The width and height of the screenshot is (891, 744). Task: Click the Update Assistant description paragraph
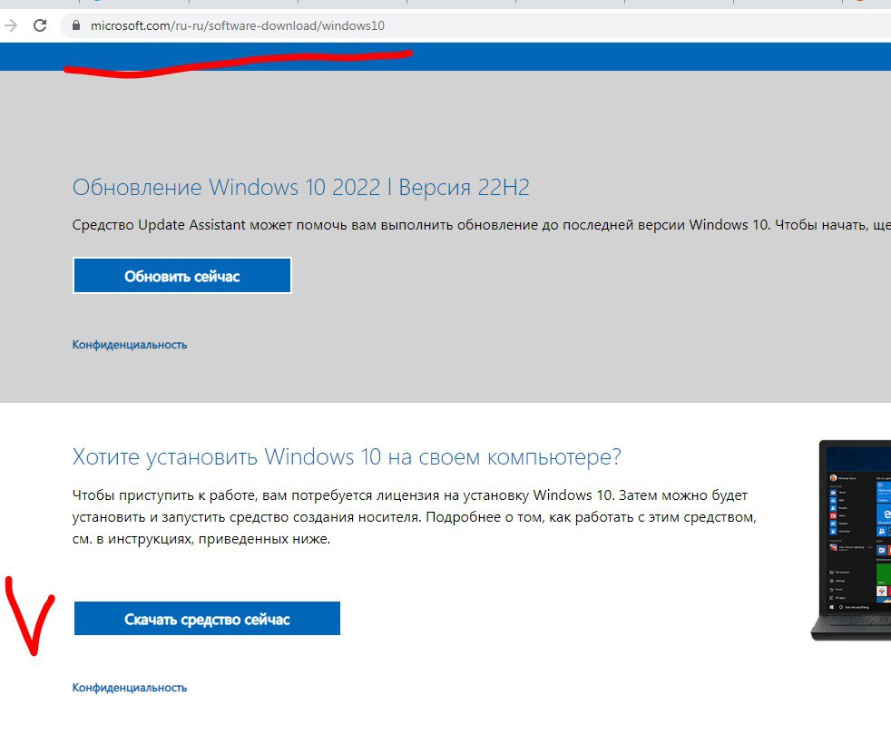click(481, 225)
